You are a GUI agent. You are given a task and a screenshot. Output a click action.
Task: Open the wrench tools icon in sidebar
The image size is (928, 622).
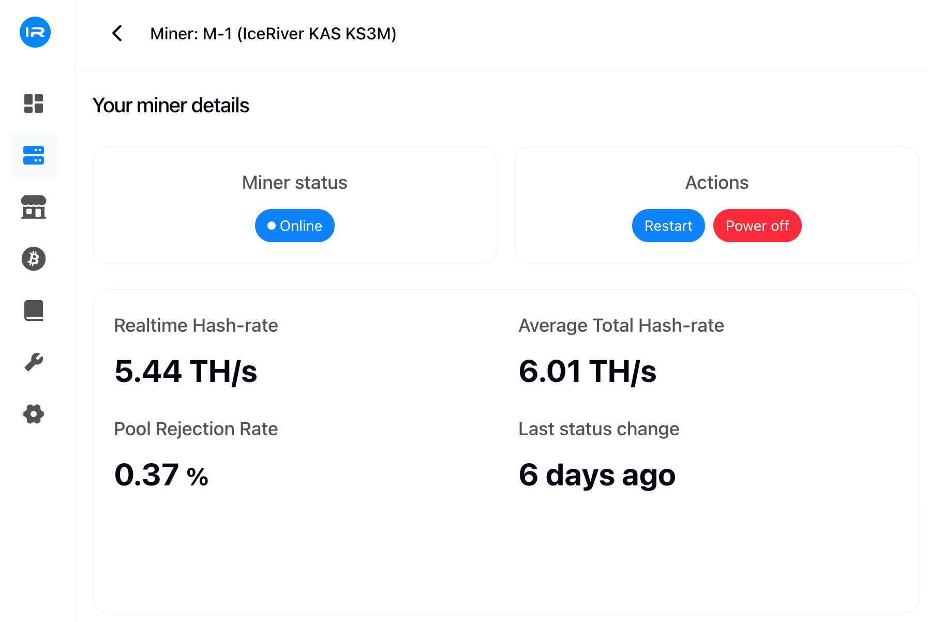(34, 362)
